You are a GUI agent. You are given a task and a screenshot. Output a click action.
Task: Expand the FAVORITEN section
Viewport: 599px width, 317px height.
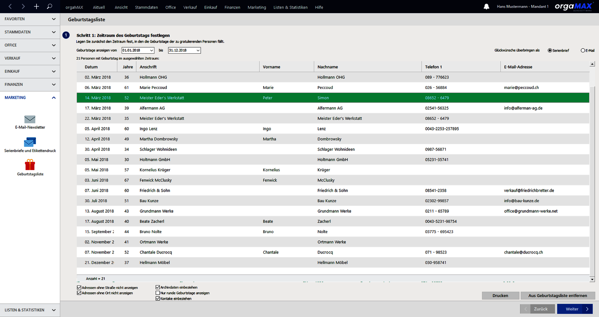tap(30, 19)
